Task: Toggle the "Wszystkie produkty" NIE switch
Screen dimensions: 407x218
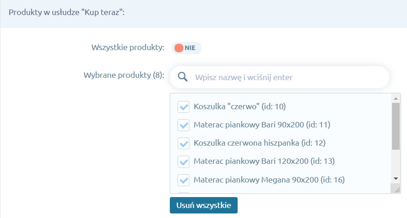Action: tap(186, 48)
